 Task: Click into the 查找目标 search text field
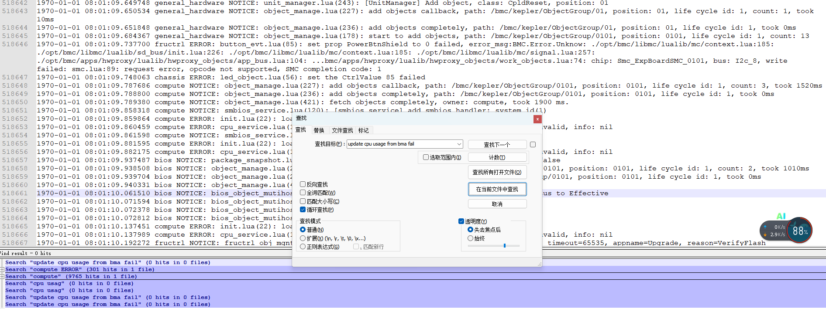(x=401, y=144)
